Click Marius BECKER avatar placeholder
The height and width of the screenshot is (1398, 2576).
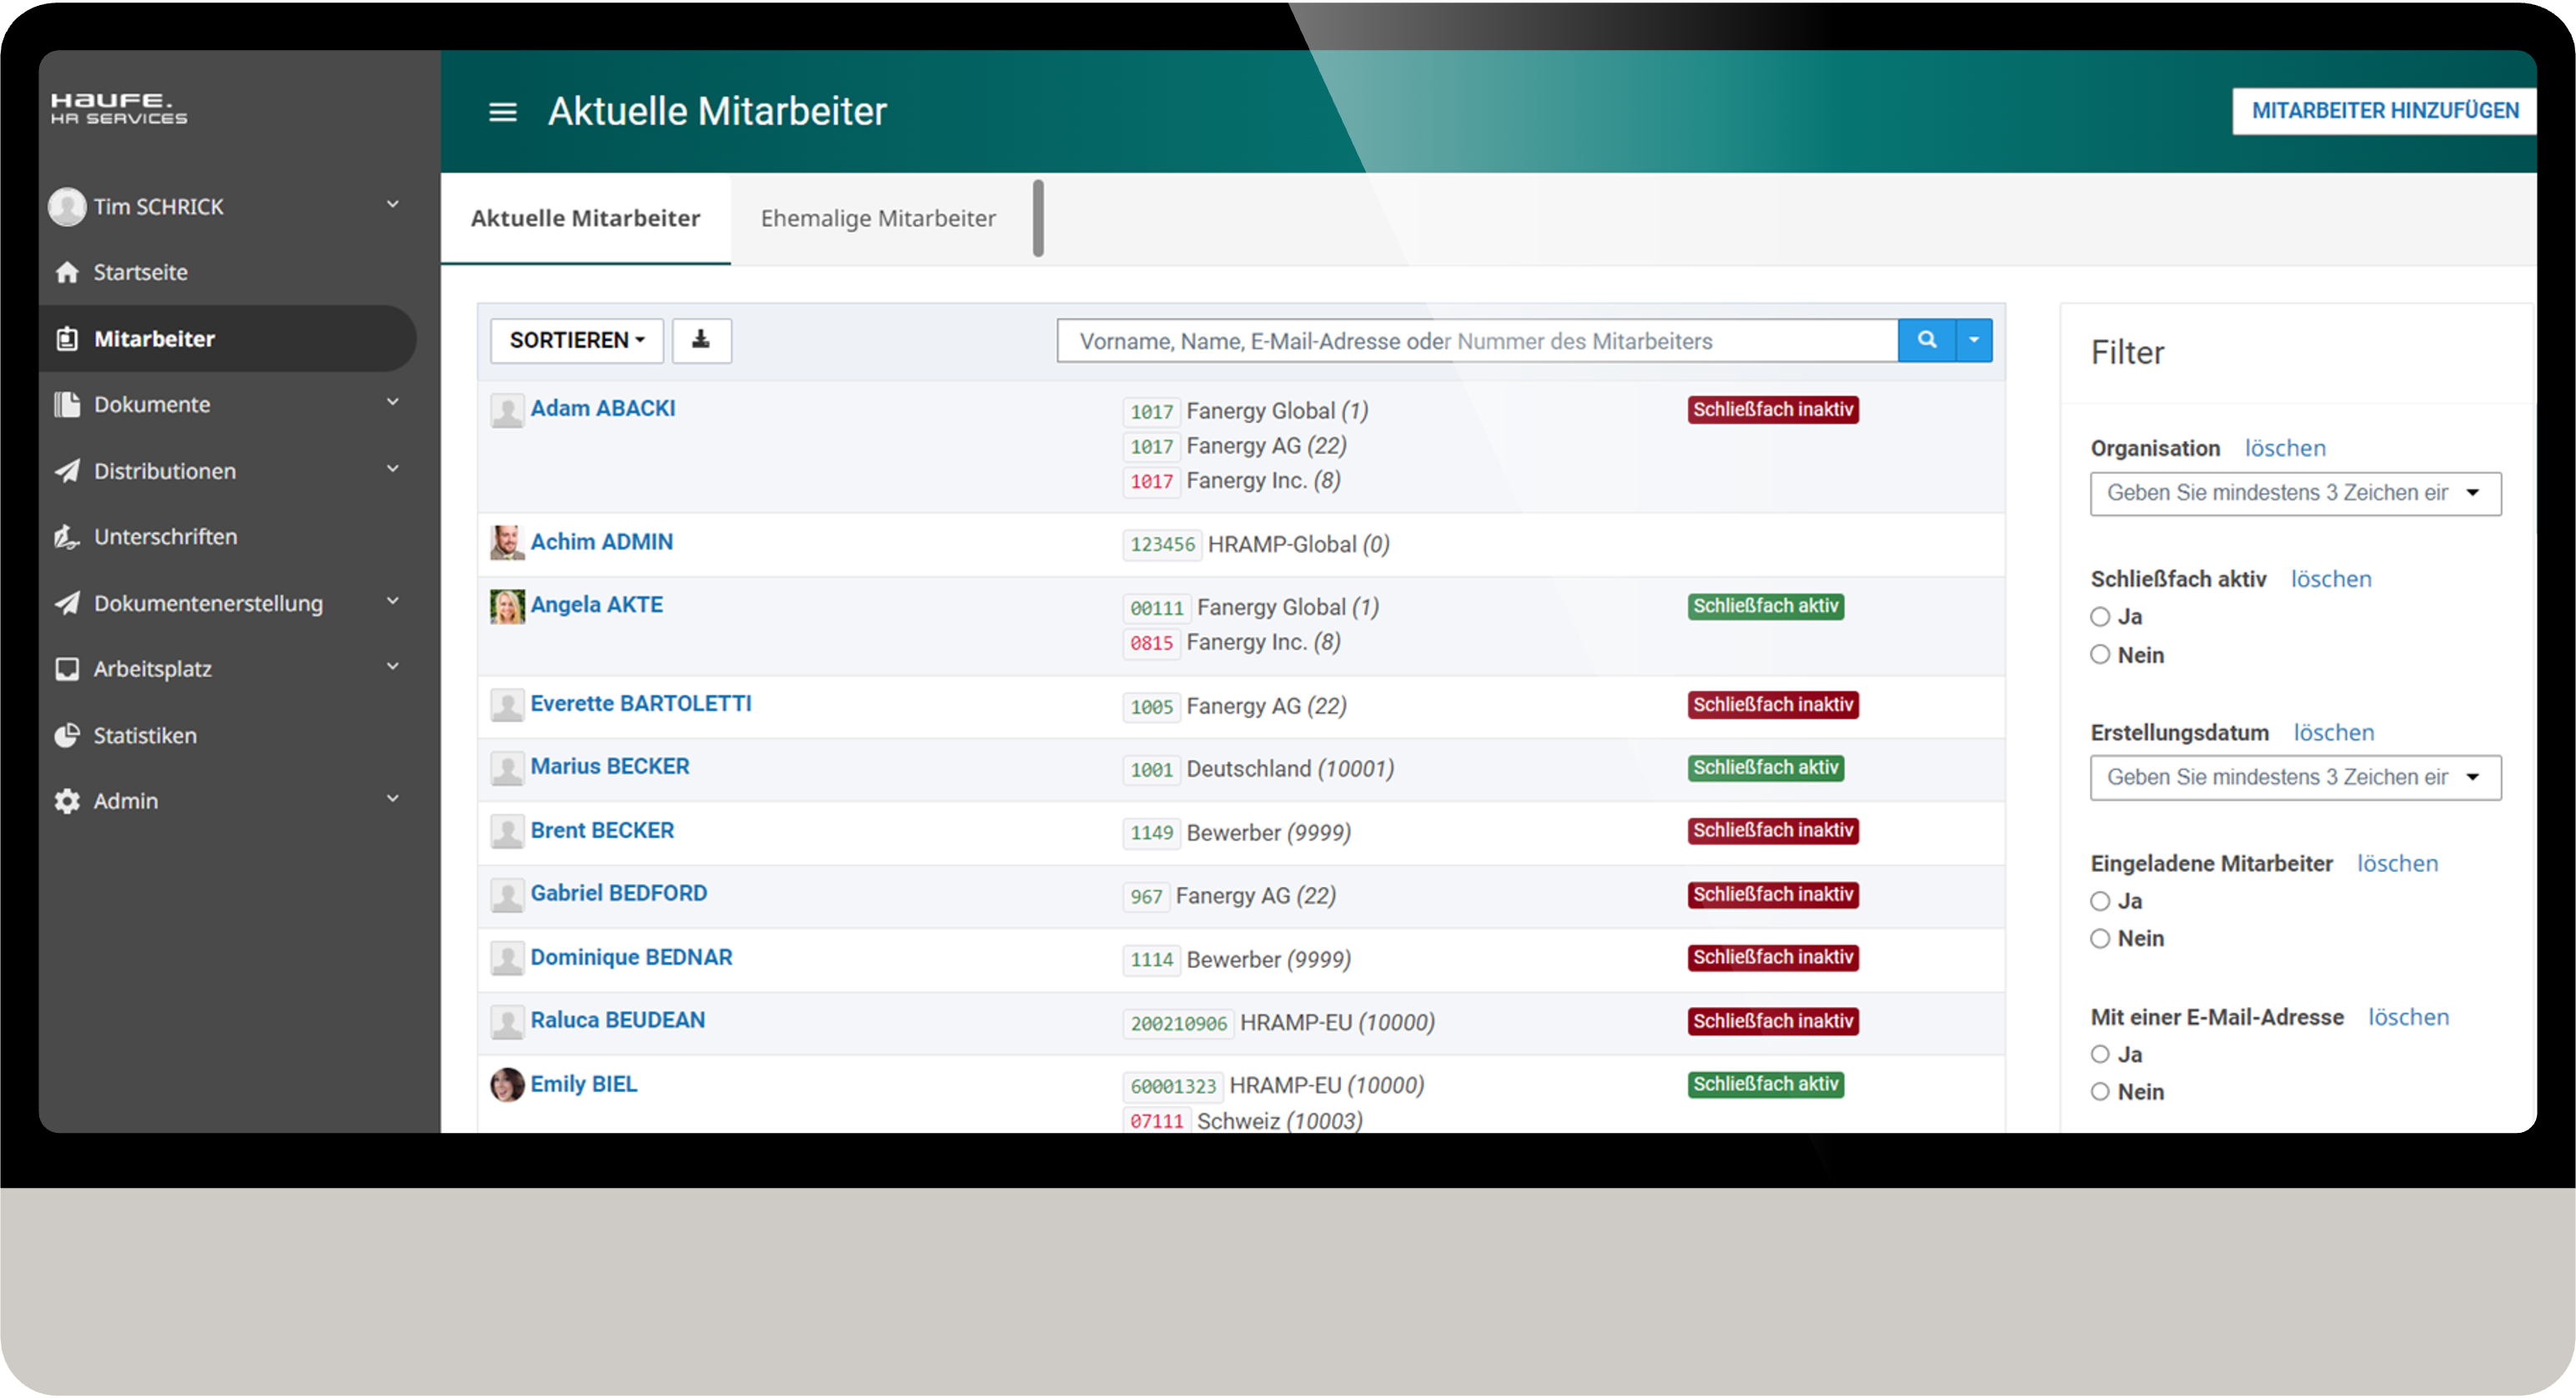507,769
